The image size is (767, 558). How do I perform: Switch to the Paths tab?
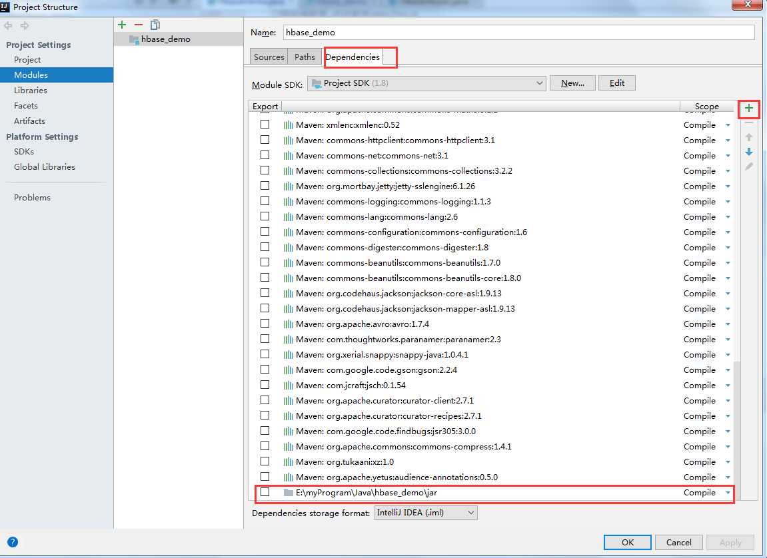click(x=305, y=57)
